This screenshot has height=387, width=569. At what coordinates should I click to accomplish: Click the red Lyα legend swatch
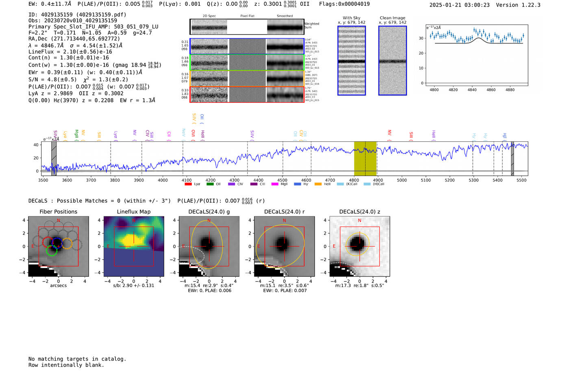(188, 184)
